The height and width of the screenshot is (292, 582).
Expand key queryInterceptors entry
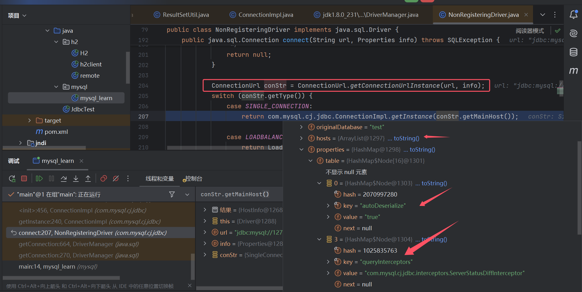[328, 262]
